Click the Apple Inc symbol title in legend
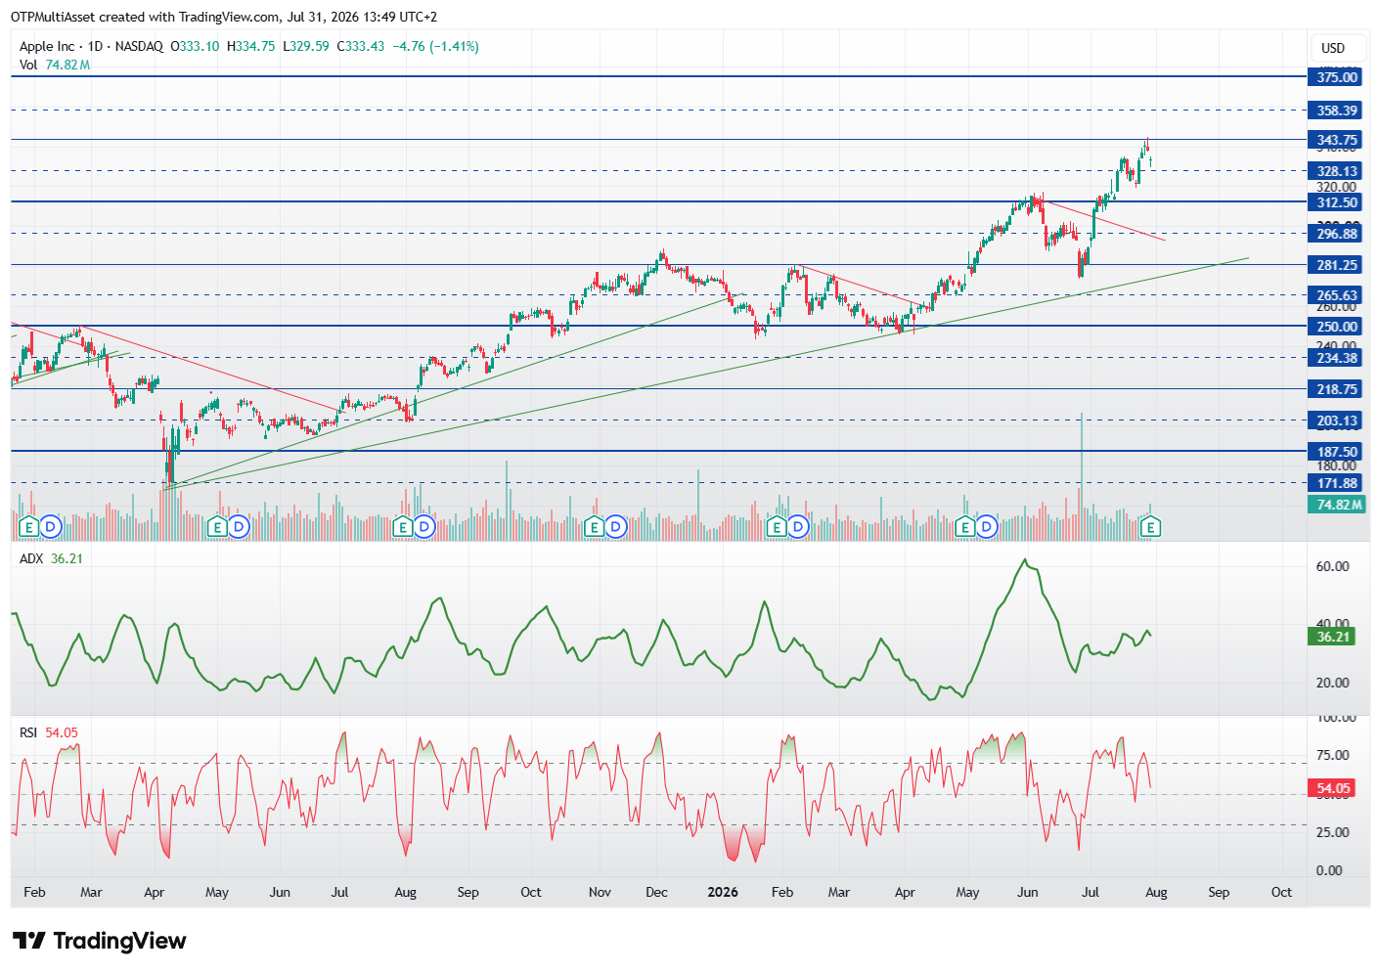The height and width of the screenshot is (974, 1381). [47, 46]
